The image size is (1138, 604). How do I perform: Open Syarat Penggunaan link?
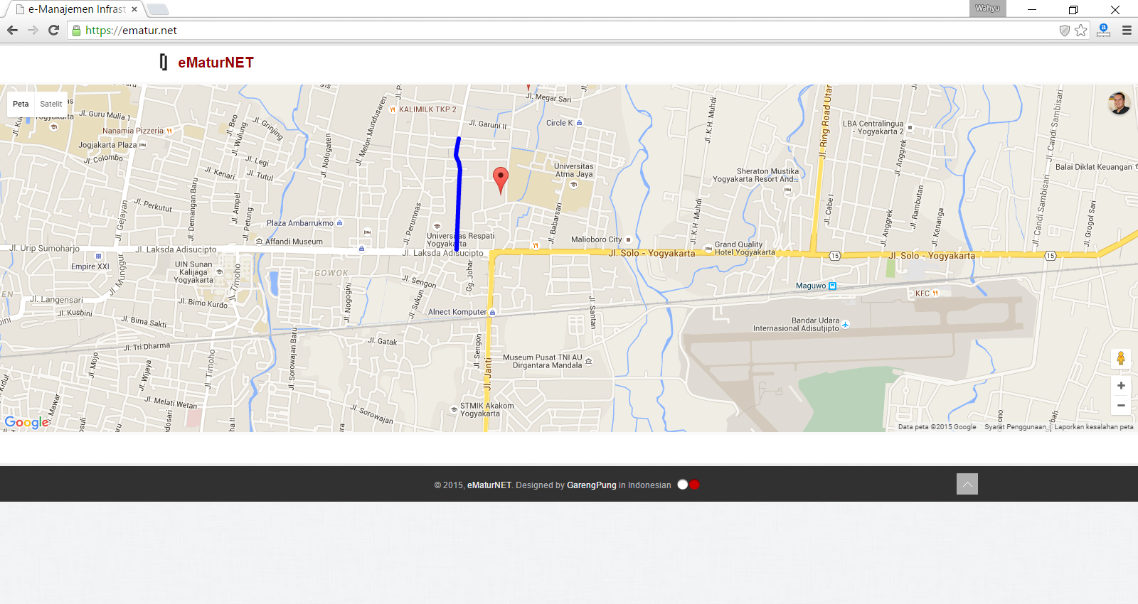pos(1015,427)
